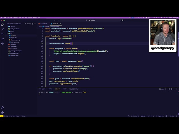Open the Source Control view
Image resolution: width=179 pixels, height=134 pixels.
coord(2,34)
